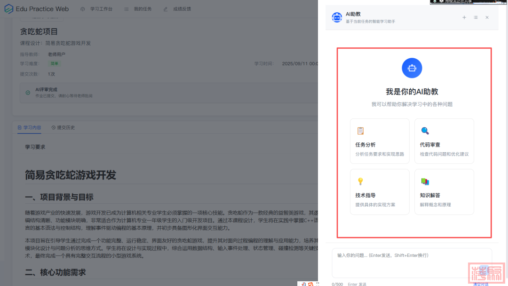Click the plus icon for new conversation
Viewport: 508px width, 286px height.
click(x=464, y=17)
